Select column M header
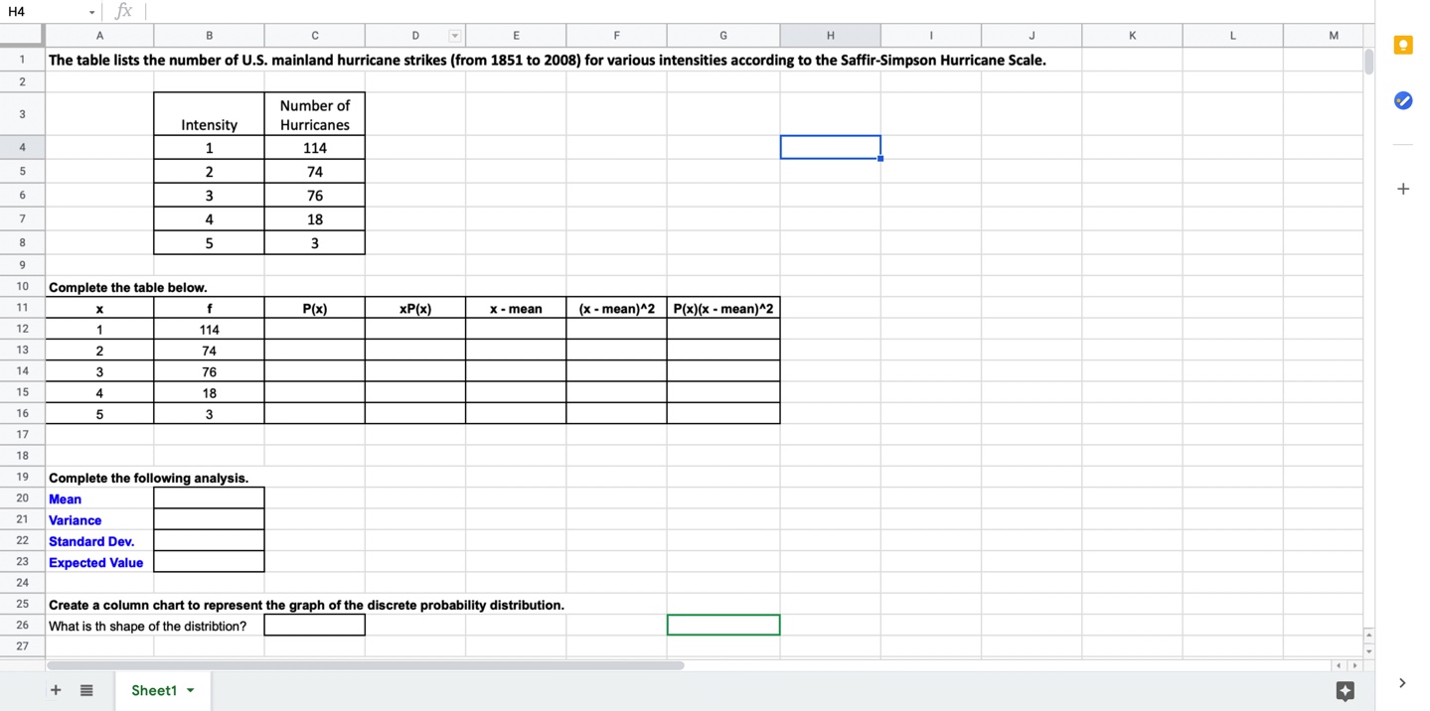 [x=1333, y=36]
